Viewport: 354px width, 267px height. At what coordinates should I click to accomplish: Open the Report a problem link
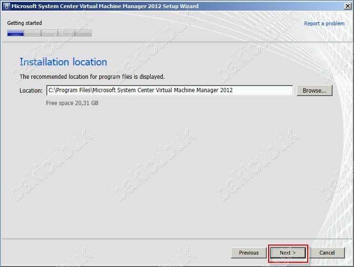(324, 23)
